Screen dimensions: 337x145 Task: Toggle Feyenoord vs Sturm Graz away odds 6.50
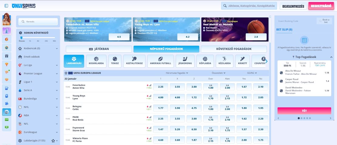(x=194, y=129)
